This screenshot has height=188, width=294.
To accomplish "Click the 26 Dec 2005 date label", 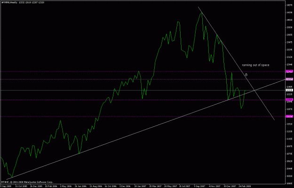I will 36,186.
